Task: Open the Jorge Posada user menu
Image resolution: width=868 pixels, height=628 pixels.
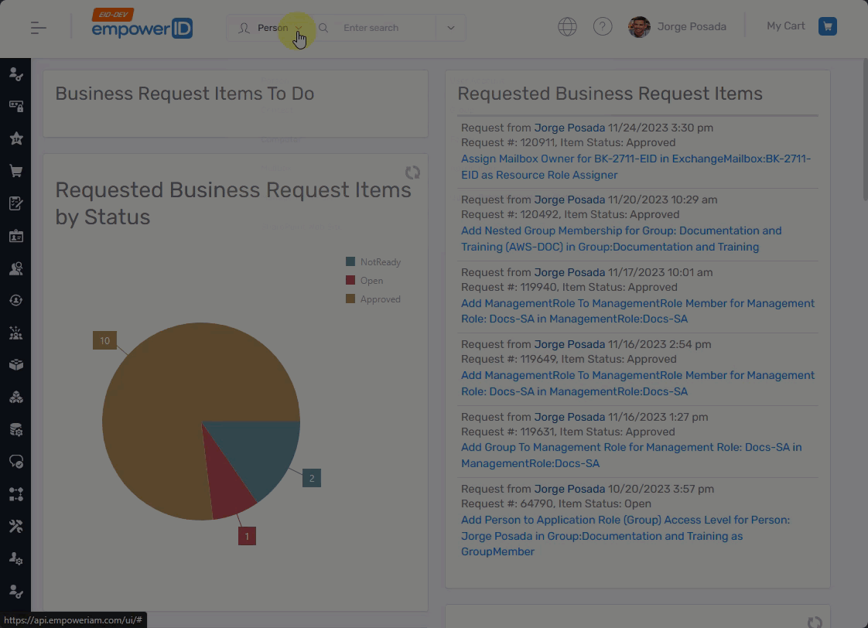Action: pos(678,26)
